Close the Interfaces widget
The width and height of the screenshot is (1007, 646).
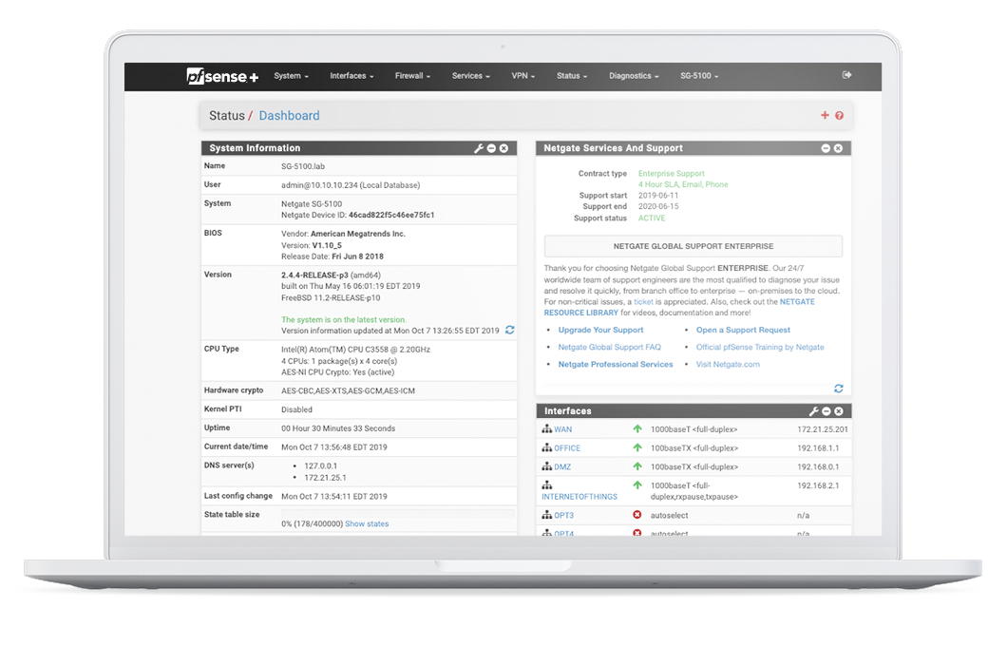tap(839, 411)
